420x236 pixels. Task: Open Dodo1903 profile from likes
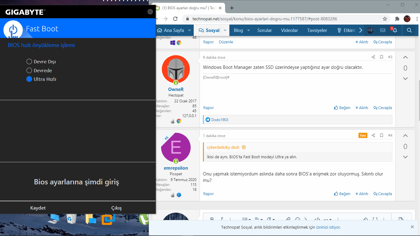(220, 120)
